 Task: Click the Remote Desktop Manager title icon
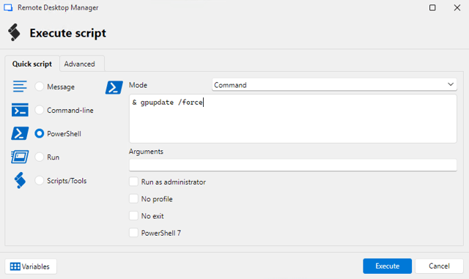(x=8, y=7)
